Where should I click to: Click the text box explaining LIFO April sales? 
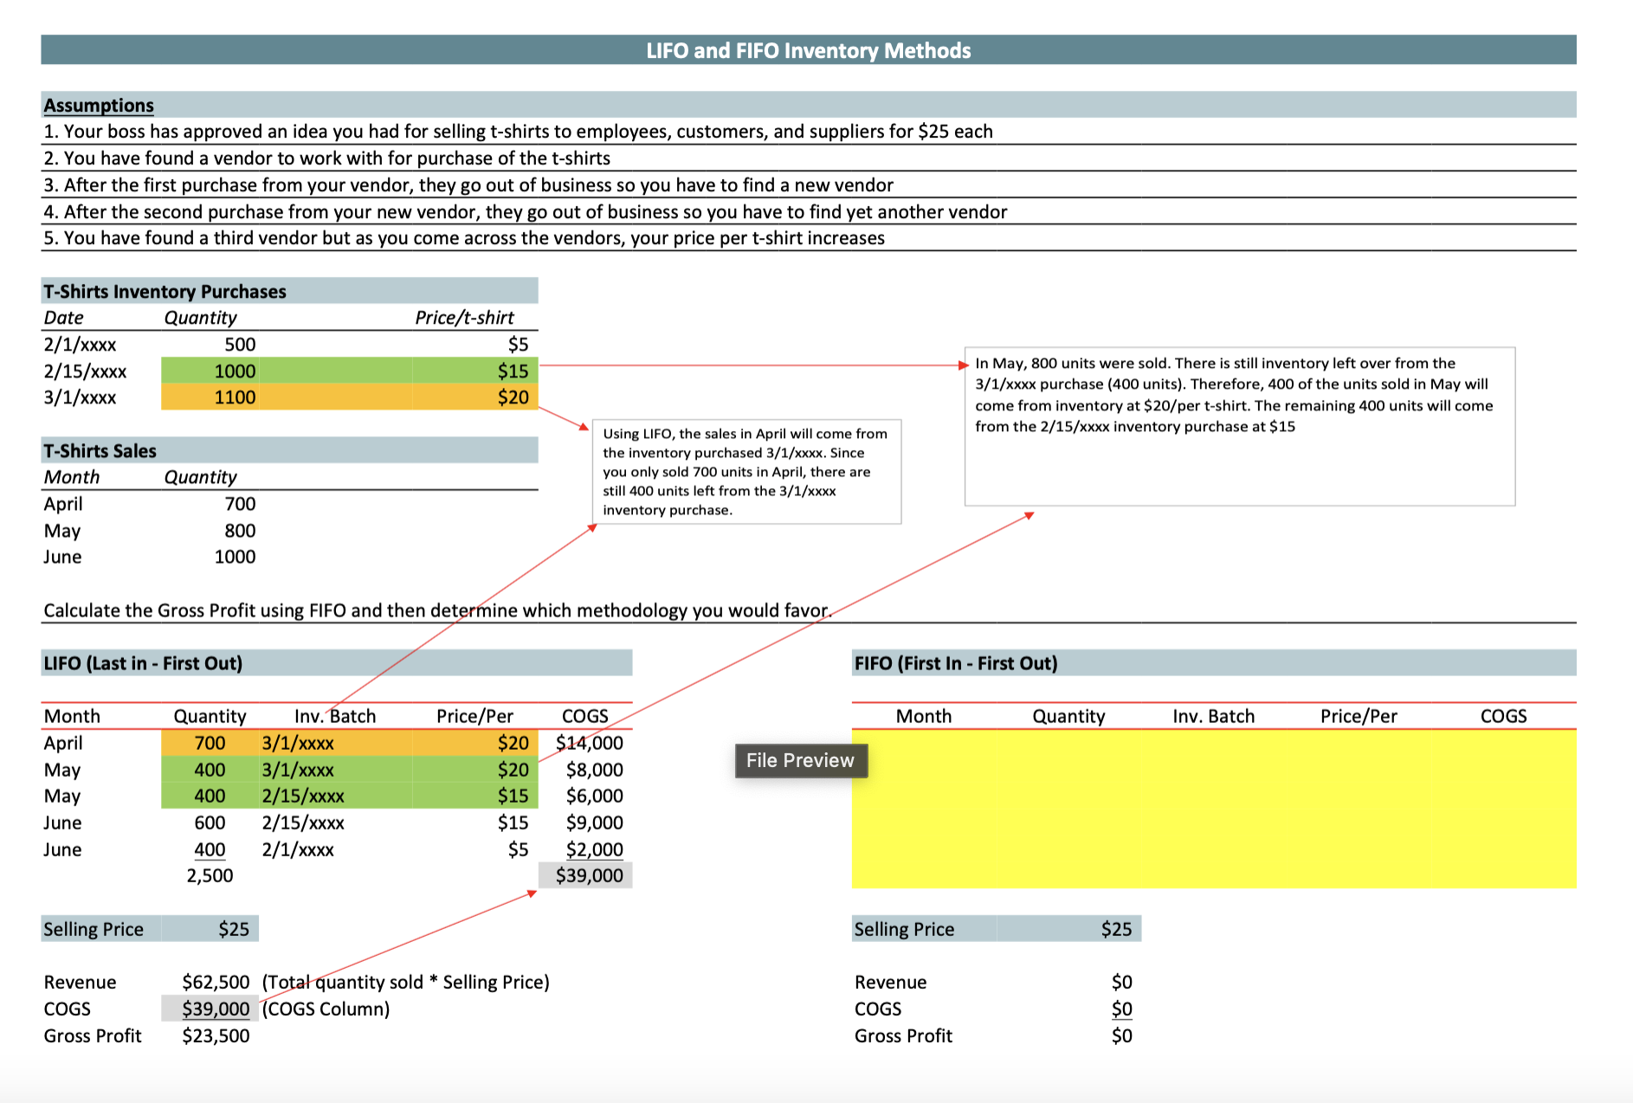(x=745, y=472)
